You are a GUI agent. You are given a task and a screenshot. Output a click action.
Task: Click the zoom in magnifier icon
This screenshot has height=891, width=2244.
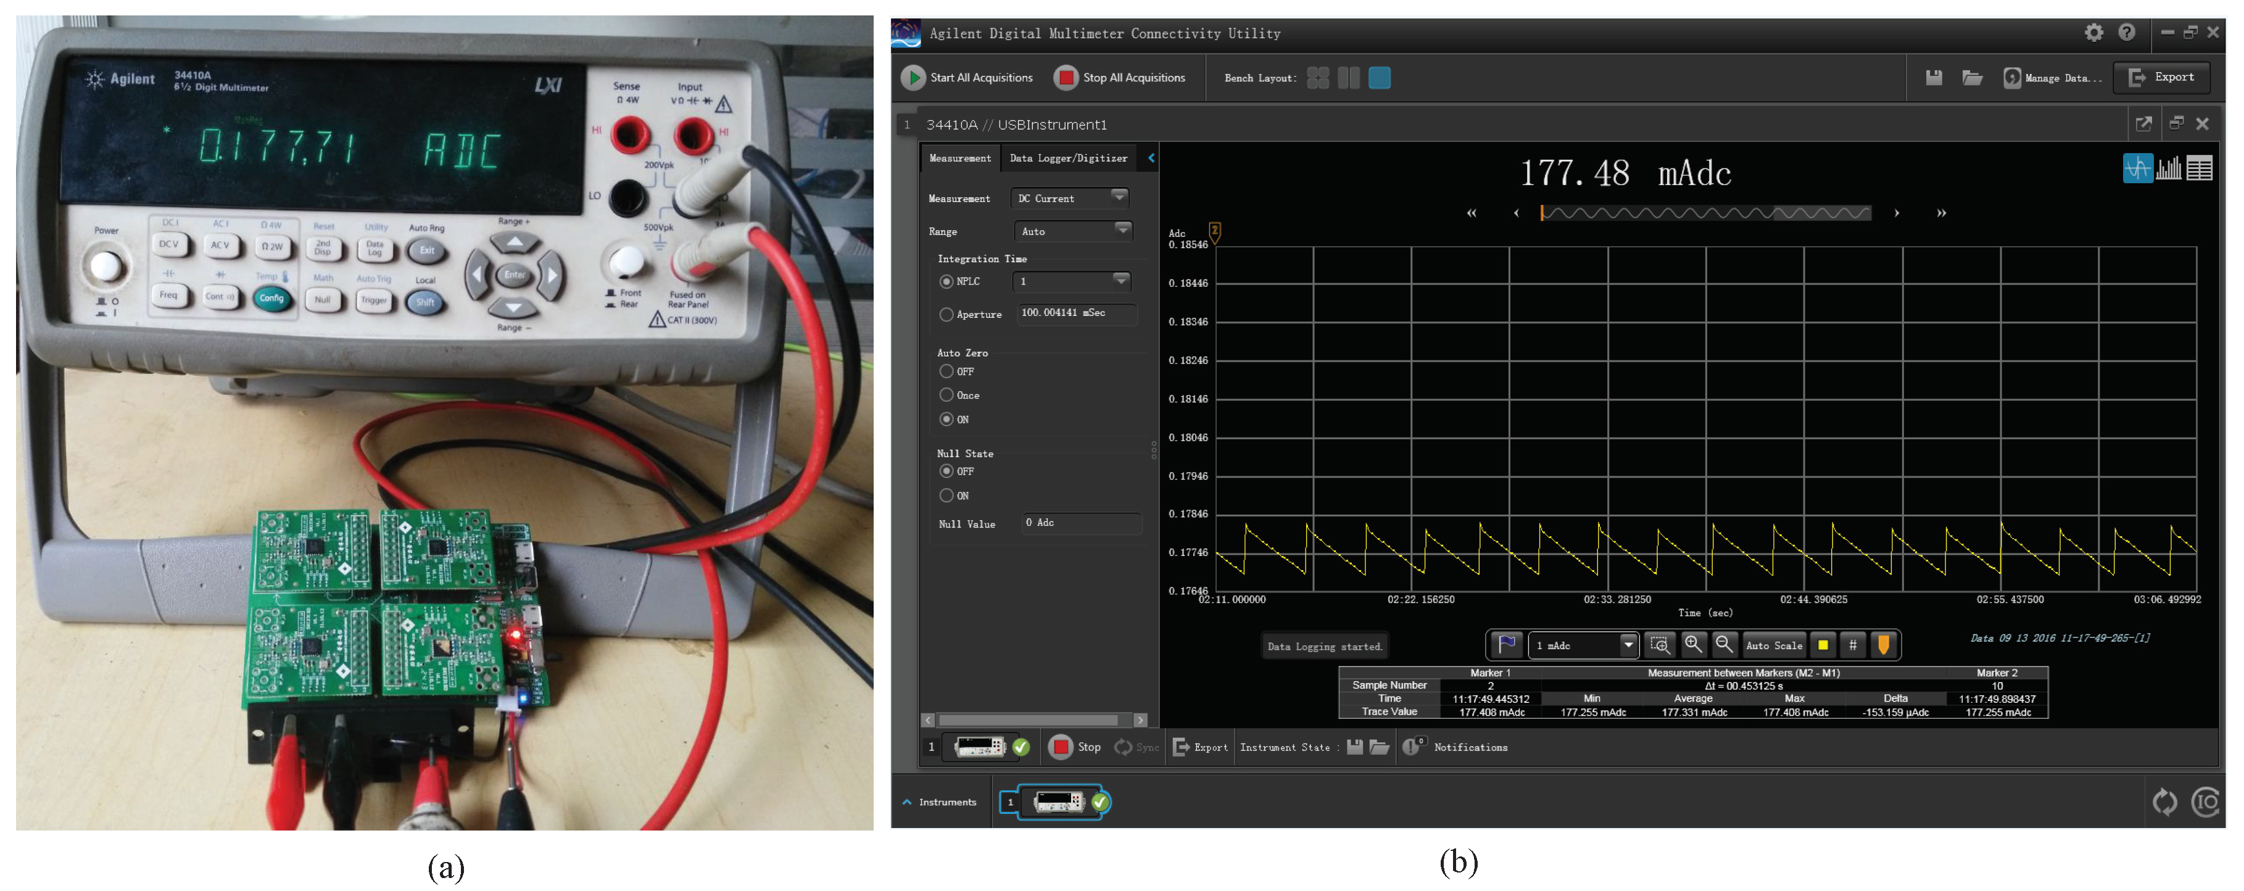(x=1694, y=645)
